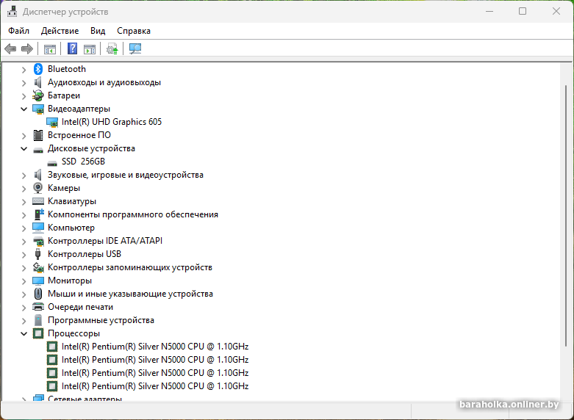Open the Файл menu

pos(18,31)
